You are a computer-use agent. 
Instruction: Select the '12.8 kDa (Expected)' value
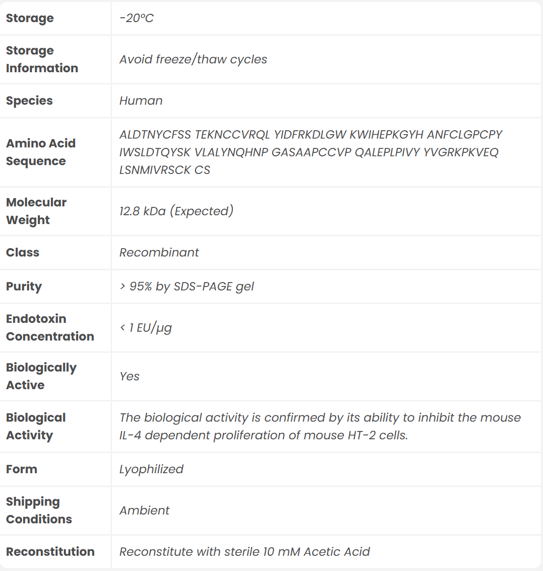click(x=176, y=211)
